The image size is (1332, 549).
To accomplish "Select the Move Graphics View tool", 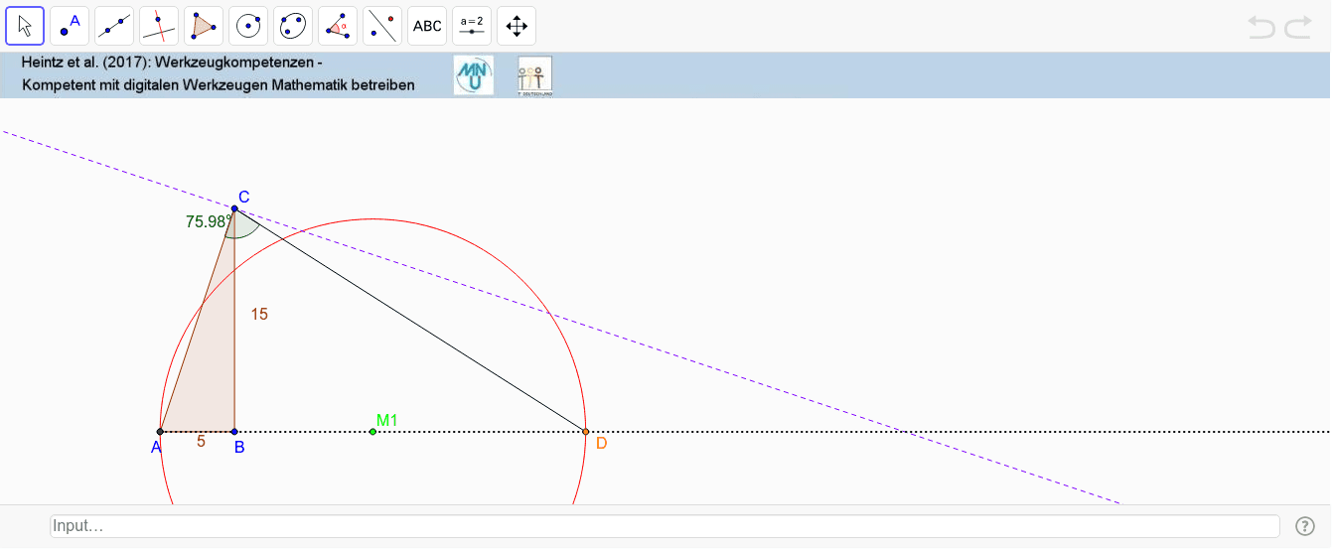I will (x=517, y=26).
